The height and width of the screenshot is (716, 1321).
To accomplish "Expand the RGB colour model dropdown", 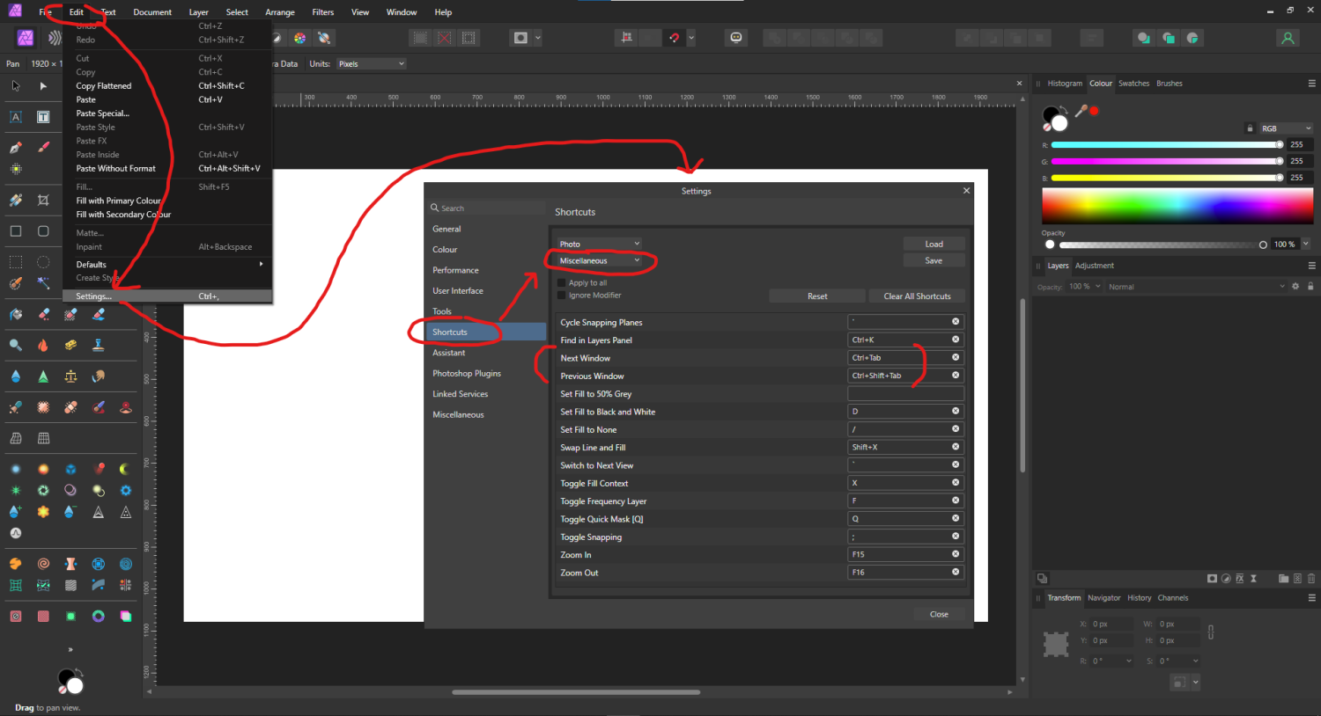I will (1285, 128).
